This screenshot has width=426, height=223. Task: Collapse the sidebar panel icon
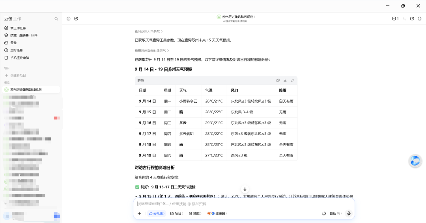point(69,19)
